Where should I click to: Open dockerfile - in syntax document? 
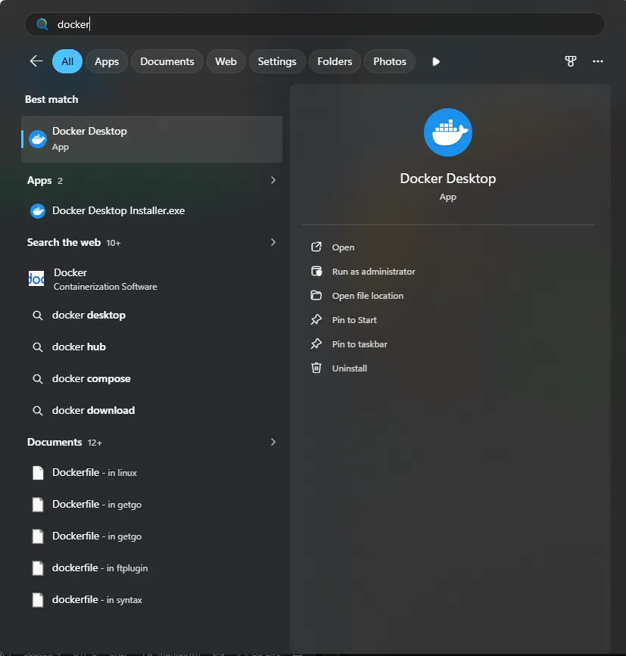(152, 600)
